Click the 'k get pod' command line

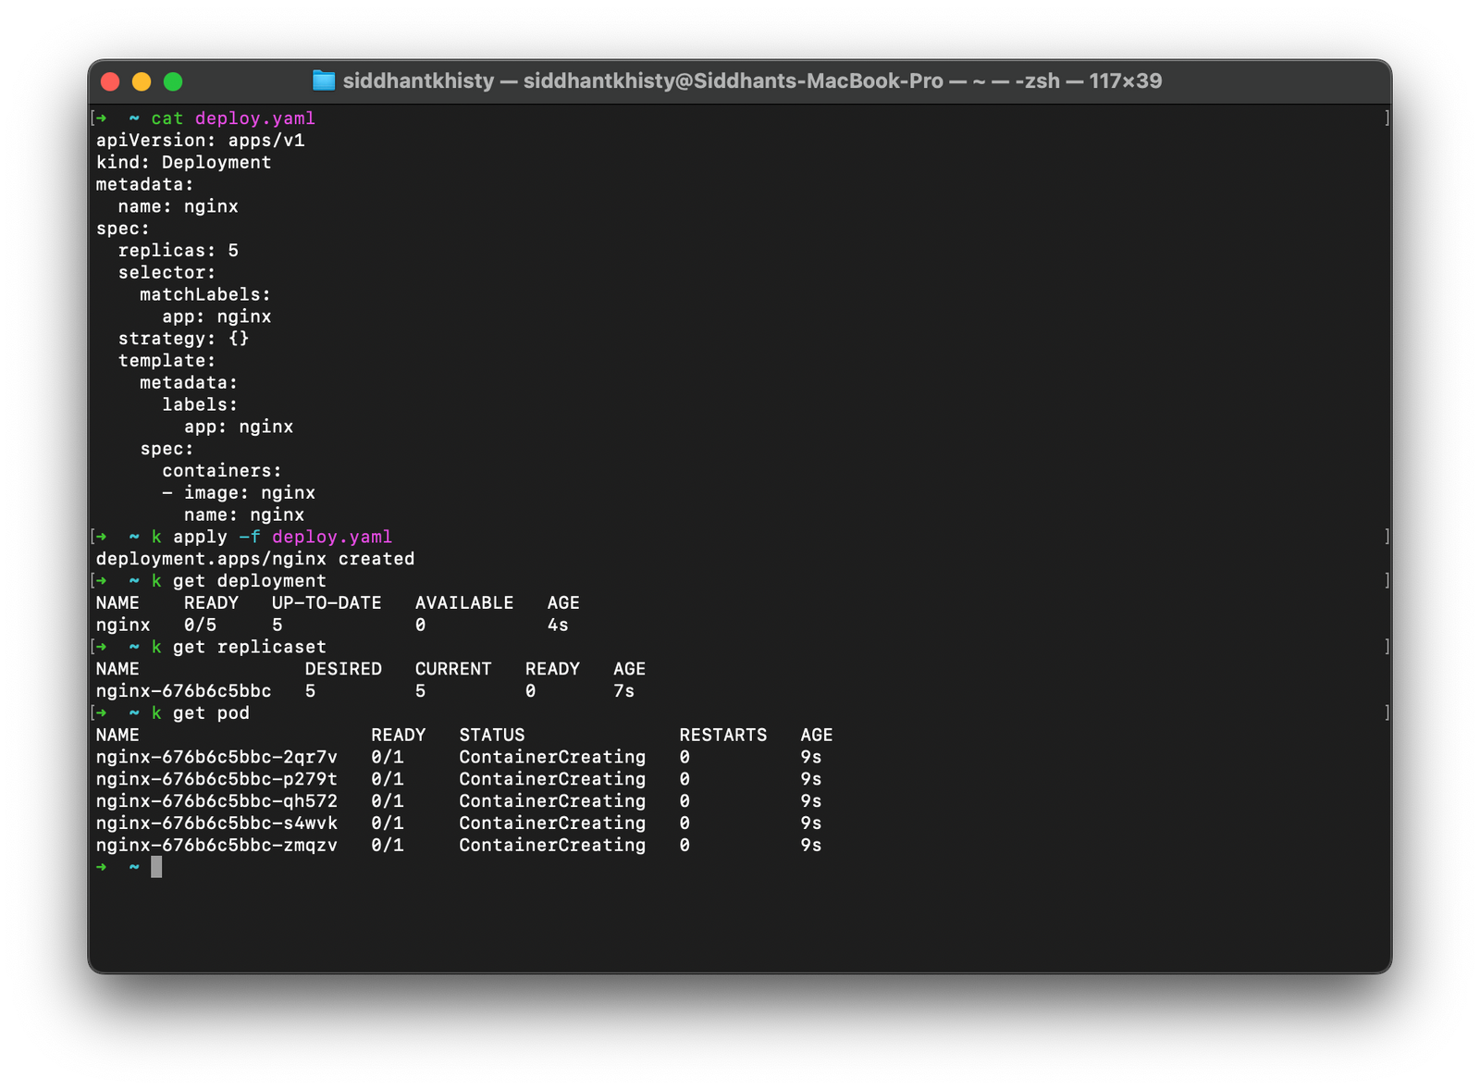tap(200, 712)
